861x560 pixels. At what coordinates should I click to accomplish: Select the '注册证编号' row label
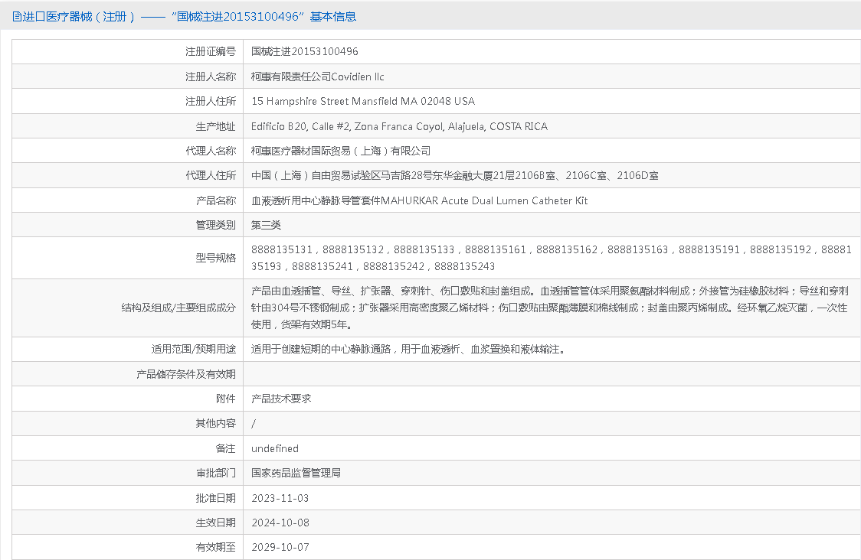[211, 51]
